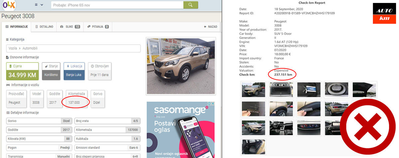This screenshot has height=158, width=399.
Task: Click the Lokacija Banja Luka tile
Action: [73, 71]
